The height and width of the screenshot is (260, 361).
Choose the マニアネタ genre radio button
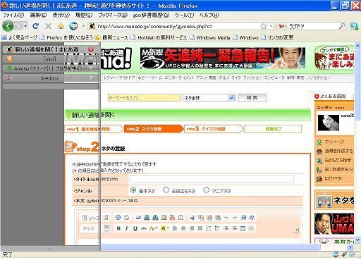coord(206,190)
